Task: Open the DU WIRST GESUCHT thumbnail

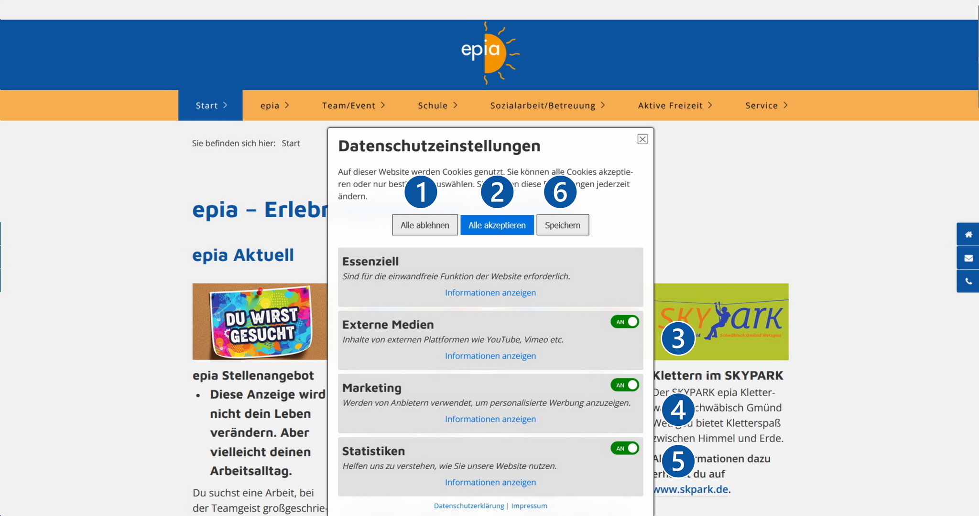Action: pyautogui.click(x=260, y=321)
